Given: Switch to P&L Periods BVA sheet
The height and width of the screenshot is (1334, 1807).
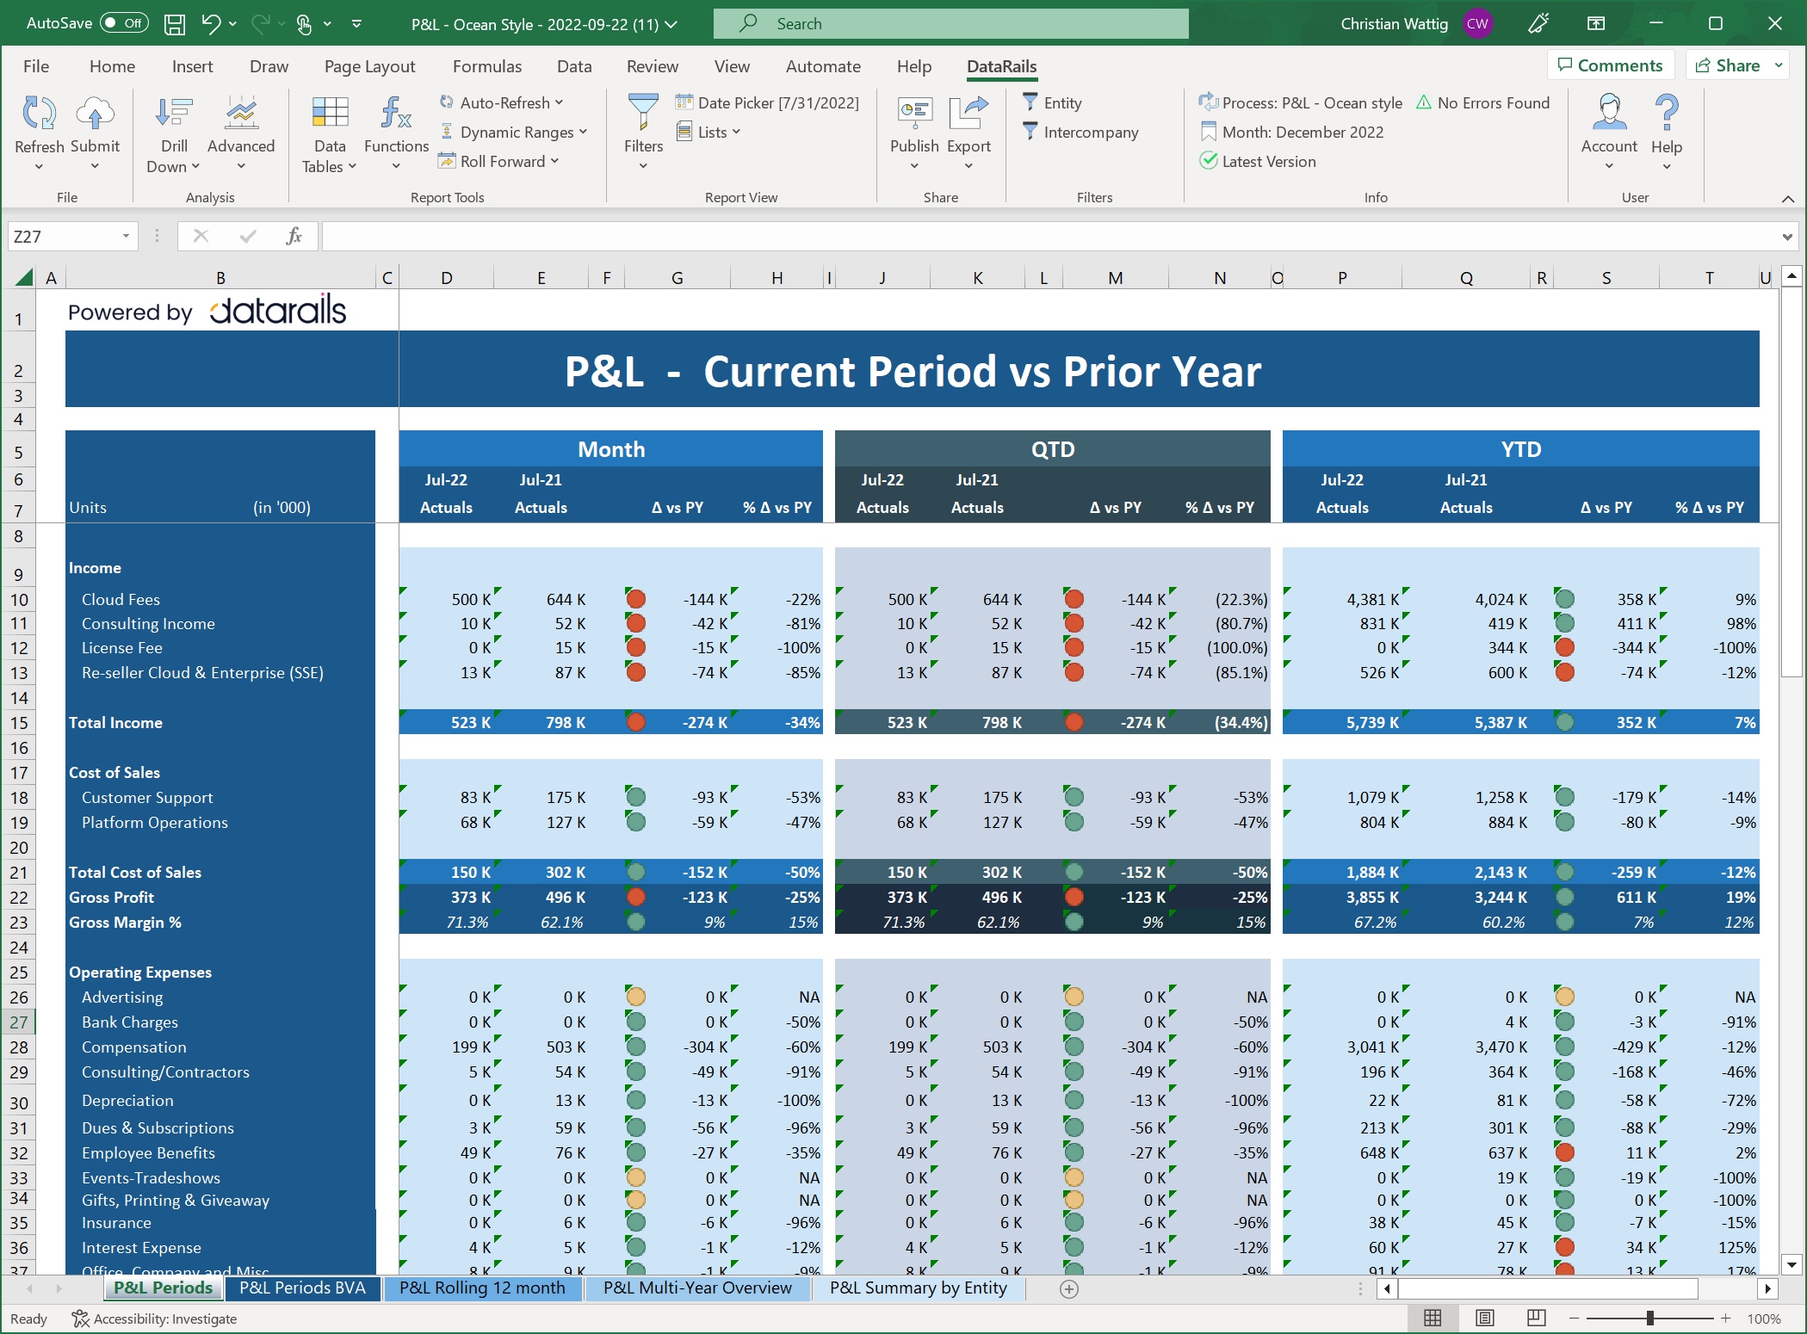Looking at the screenshot, I should (302, 1288).
